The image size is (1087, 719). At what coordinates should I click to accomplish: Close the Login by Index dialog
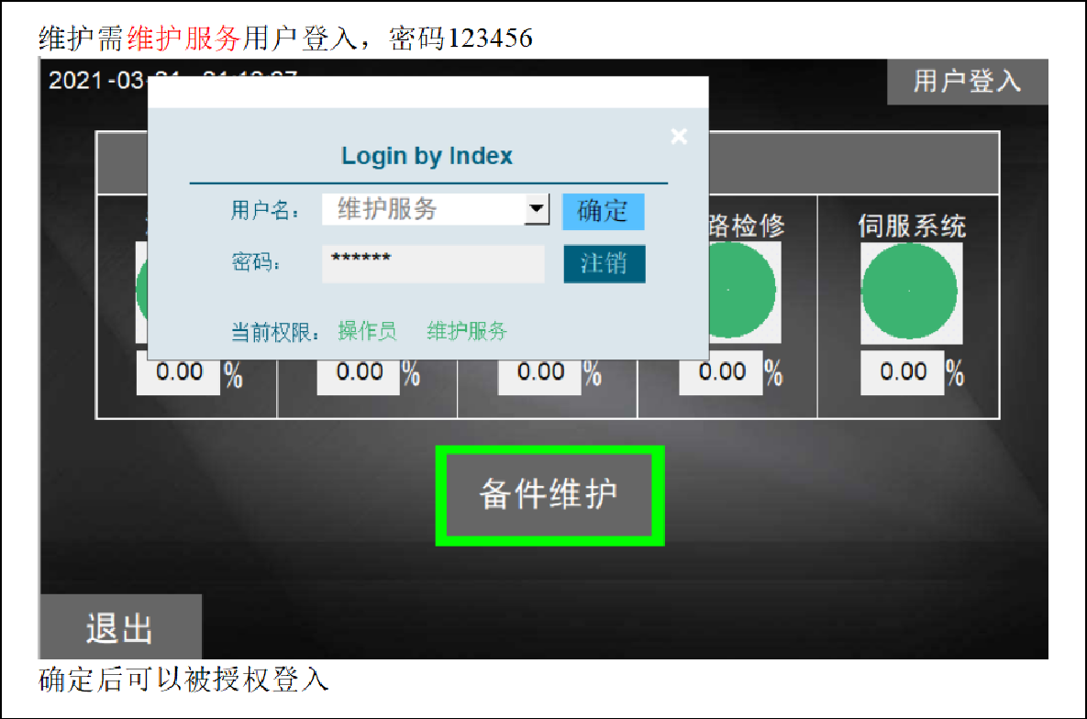point(679,137)
